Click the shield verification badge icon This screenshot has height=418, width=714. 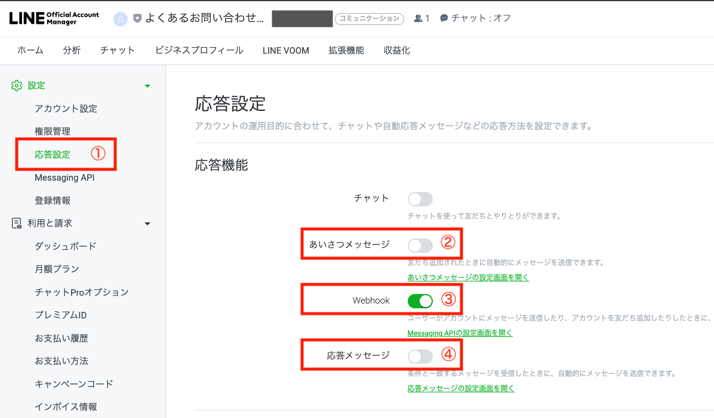136,18
